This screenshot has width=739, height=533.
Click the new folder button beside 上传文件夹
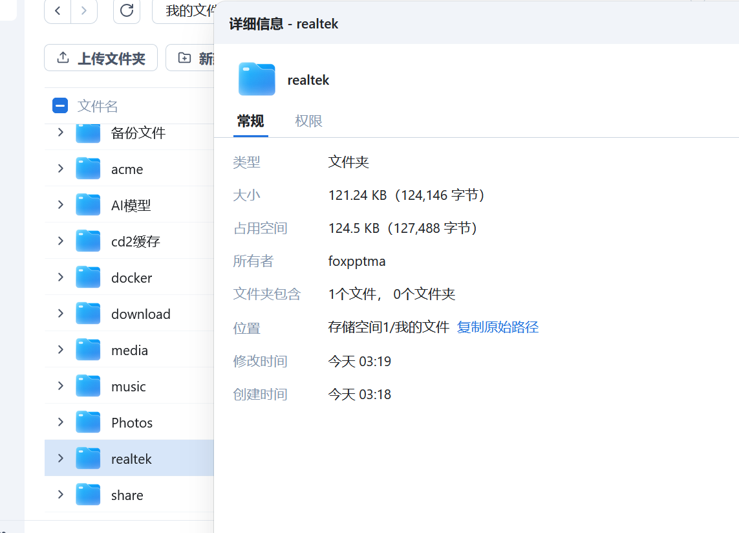click(x=191, y=58)
